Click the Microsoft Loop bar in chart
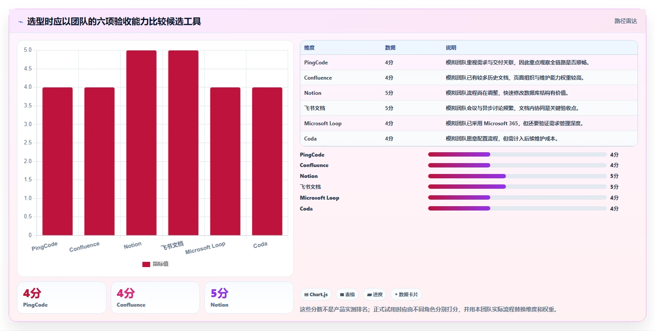Screen dimensions: 655x331 point(225,161)
